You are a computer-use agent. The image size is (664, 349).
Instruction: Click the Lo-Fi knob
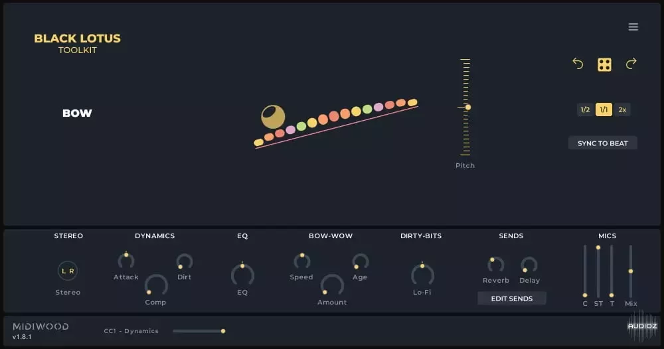pos(422,274)
